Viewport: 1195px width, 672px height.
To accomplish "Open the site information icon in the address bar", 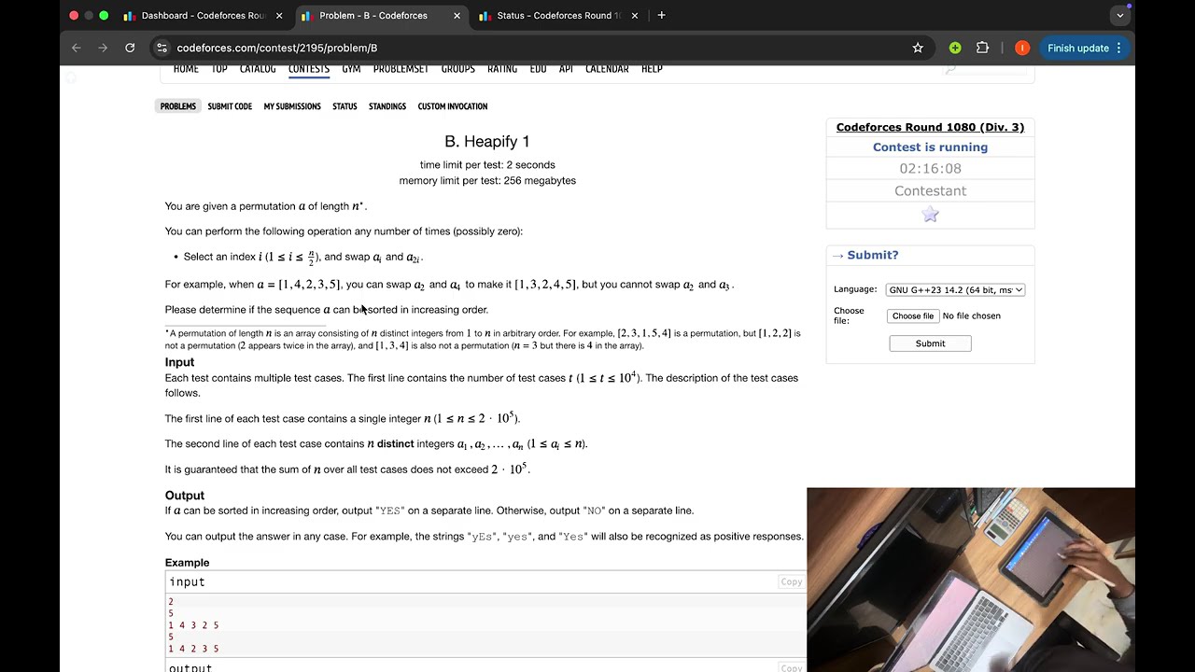I will coord(162,48).
